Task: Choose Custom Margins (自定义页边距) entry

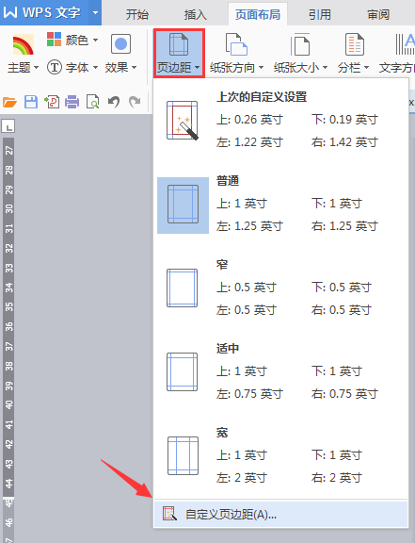Action: (280, 515)
